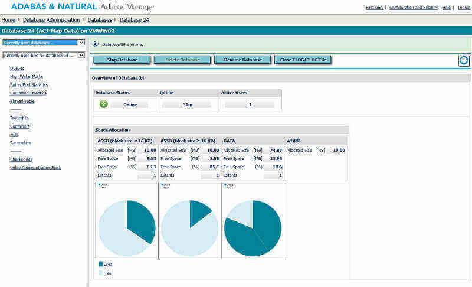
Task: Click the WORK column heading
Action: point(293,141)
